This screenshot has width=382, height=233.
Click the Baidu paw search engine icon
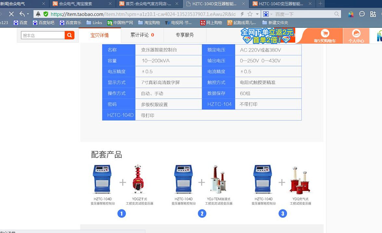(x=266, y=14)
